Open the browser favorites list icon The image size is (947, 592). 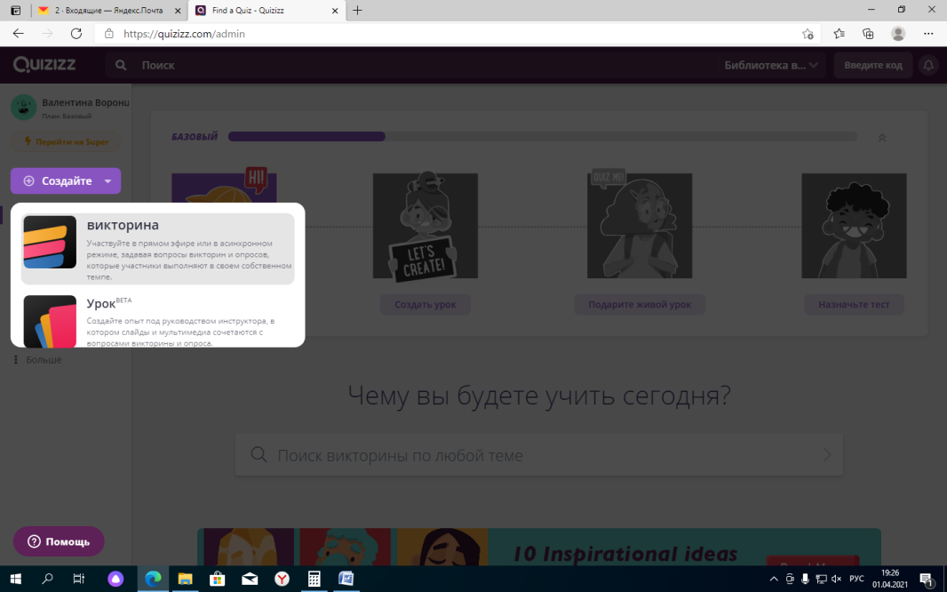[839, 34]
